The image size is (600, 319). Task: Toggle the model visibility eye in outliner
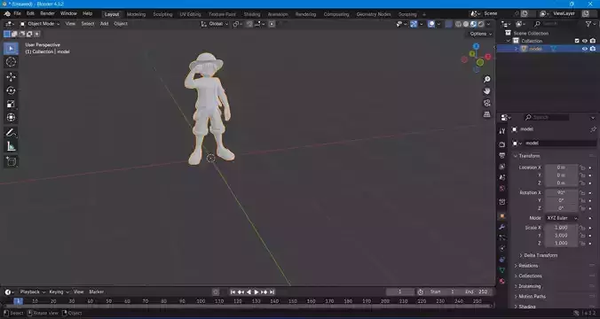(585, 49)
